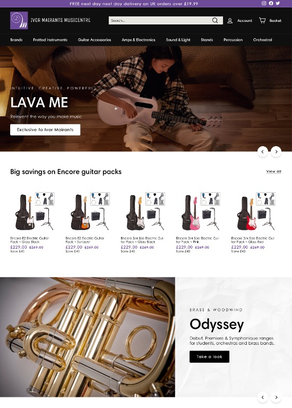
Task: Go to previous Odyssey promo slide
Action: point(263,397)
